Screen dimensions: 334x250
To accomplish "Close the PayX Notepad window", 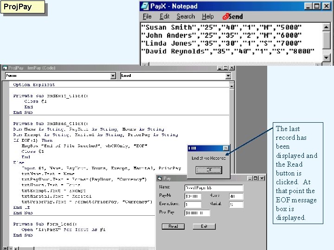I will [x=326, y=6].
